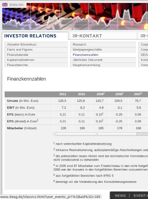Open the IR-KONTAKT tab

click(87, 36)
